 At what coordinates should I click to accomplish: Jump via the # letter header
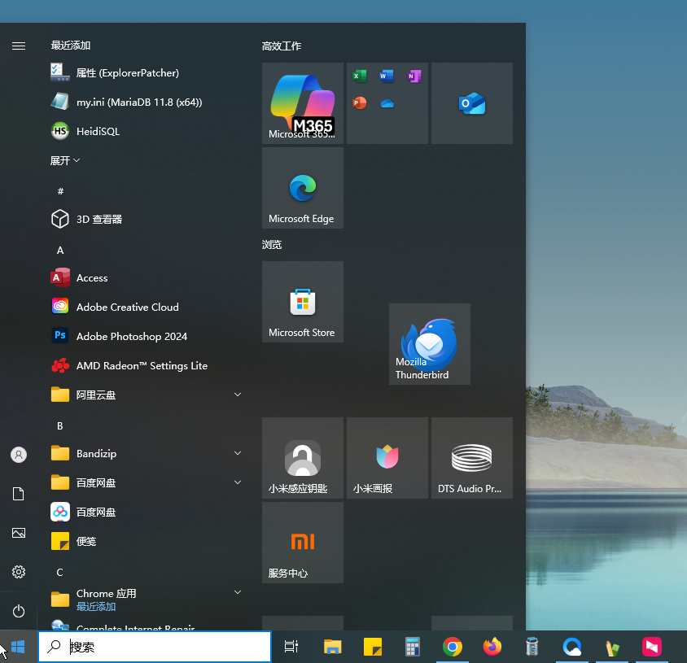(x=60, y=191)
